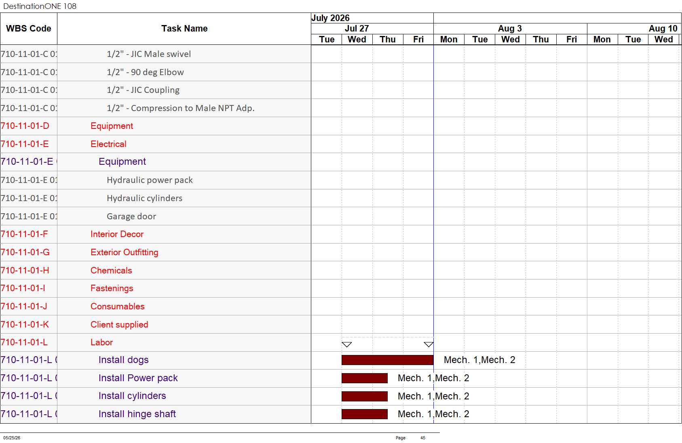Select the Fastenings task
Screen dimensions: 682x443
tap(112, 288)
